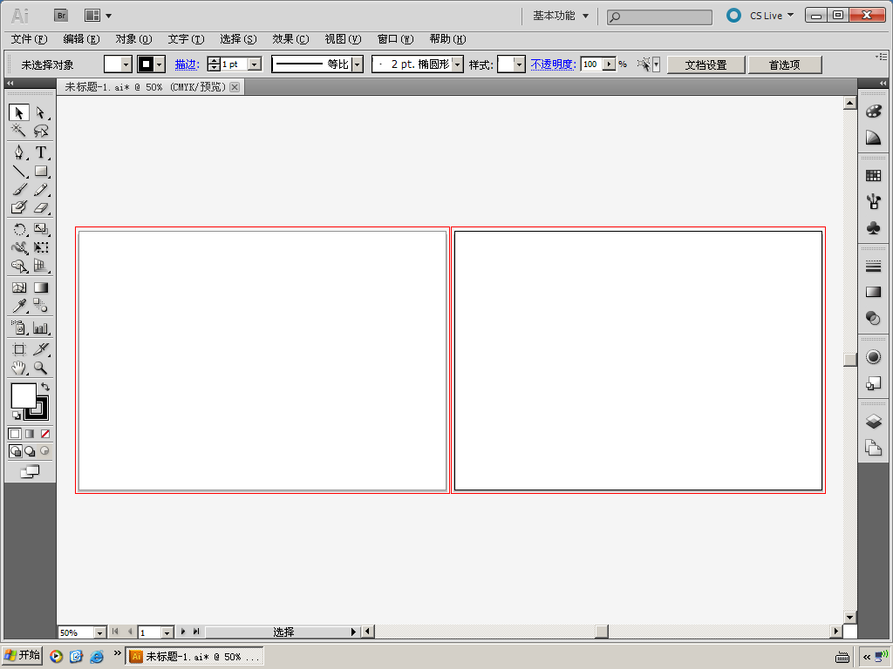Image resolution: width=893 pixels, height=669 pixels.
Task: Open the Swatches panel icon
Action: pyautogui.click(x=873, y=175)
